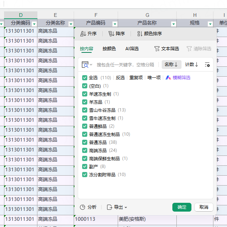Open the filter list settings icon
The width and height of the screenshot is (227, 227).
207,65
